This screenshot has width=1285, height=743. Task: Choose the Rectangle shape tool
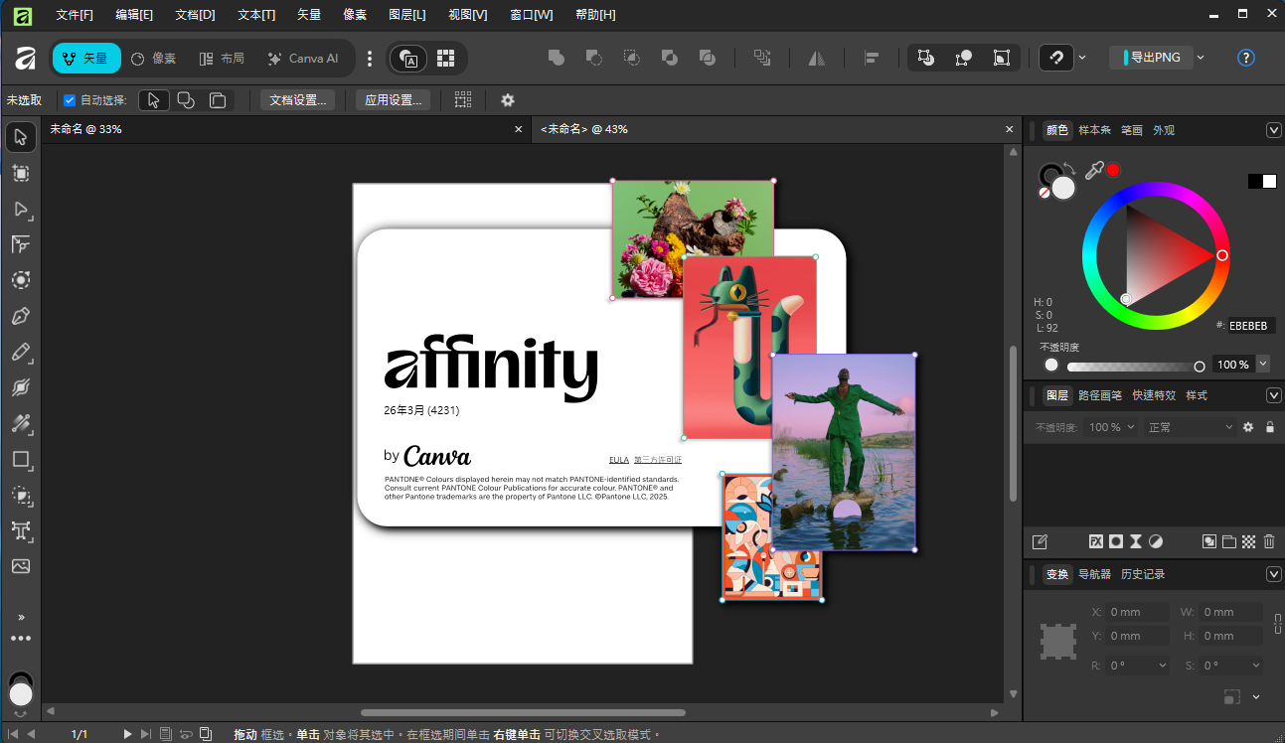21,459
